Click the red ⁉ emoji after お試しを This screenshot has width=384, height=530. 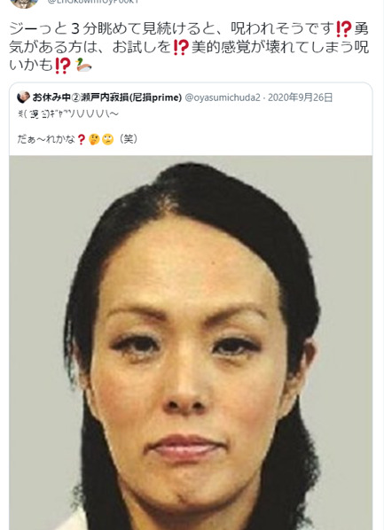[181, 47]
